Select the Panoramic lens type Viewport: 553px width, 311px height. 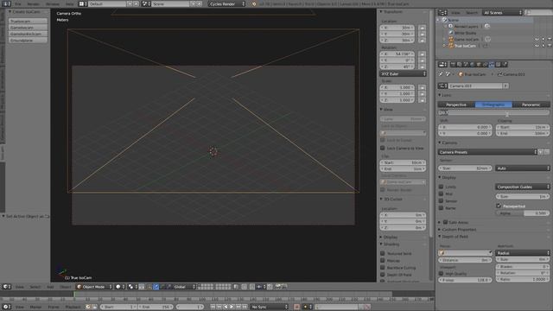click(531, 105)
